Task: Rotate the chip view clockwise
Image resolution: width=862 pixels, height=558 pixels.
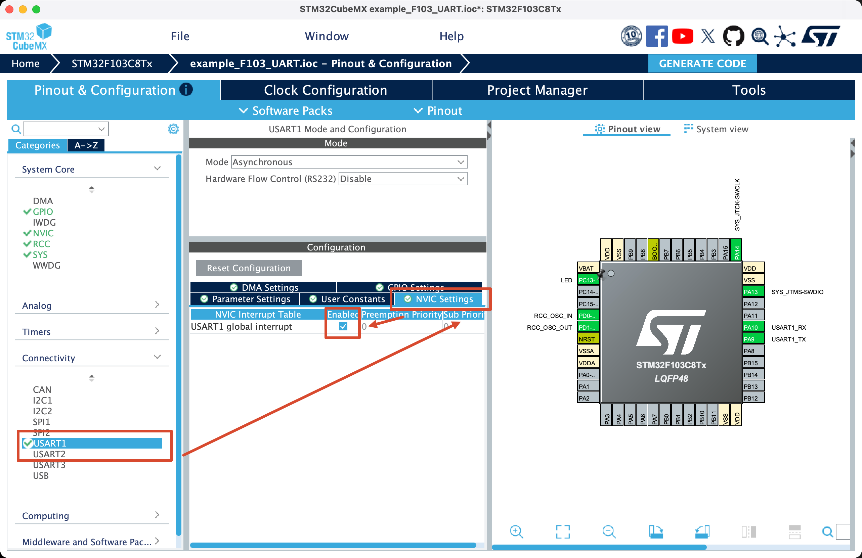Action: (655, 531)
